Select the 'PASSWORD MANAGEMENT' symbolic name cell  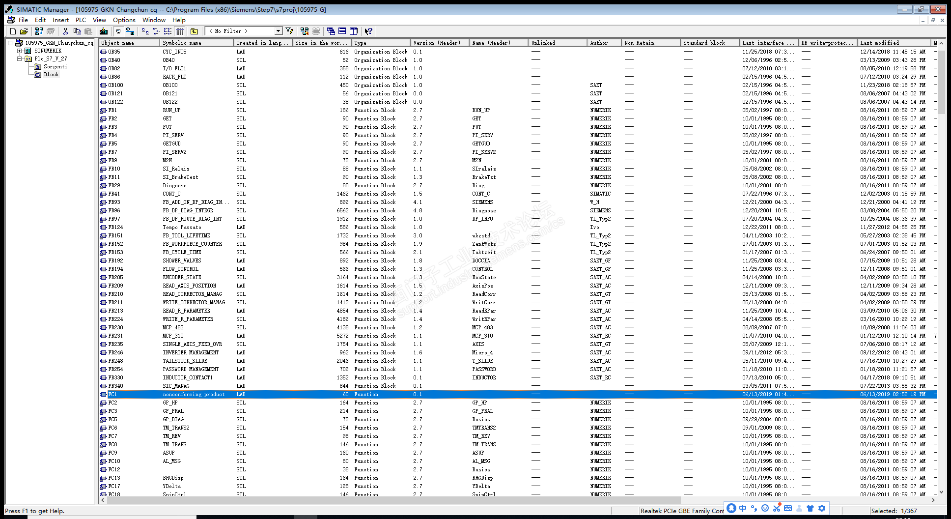click(191, 369)
